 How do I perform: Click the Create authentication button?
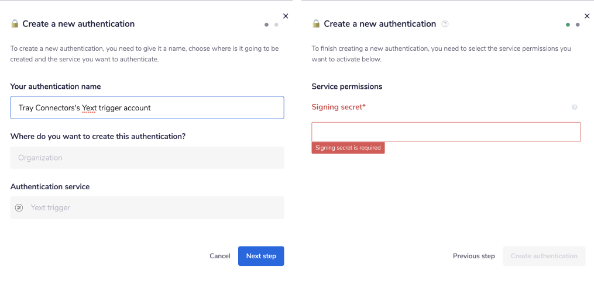544,256
